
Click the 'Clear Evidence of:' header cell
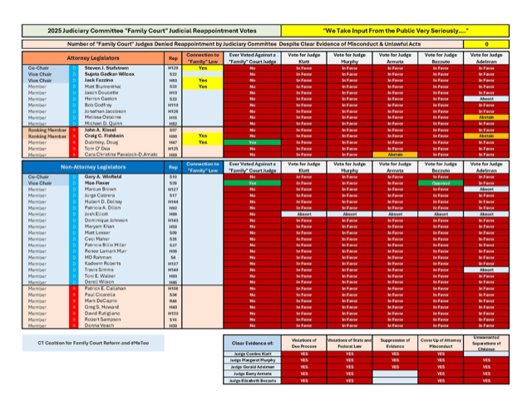[x=252, y=343]
